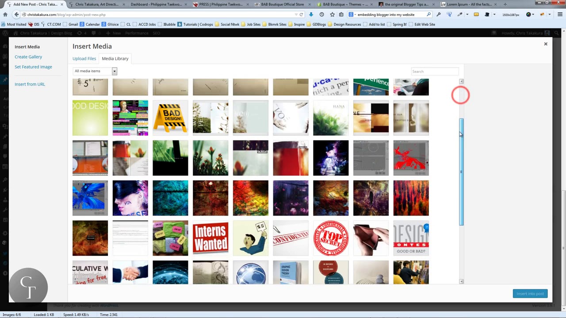Click the browser Home icon

[5, 15]
